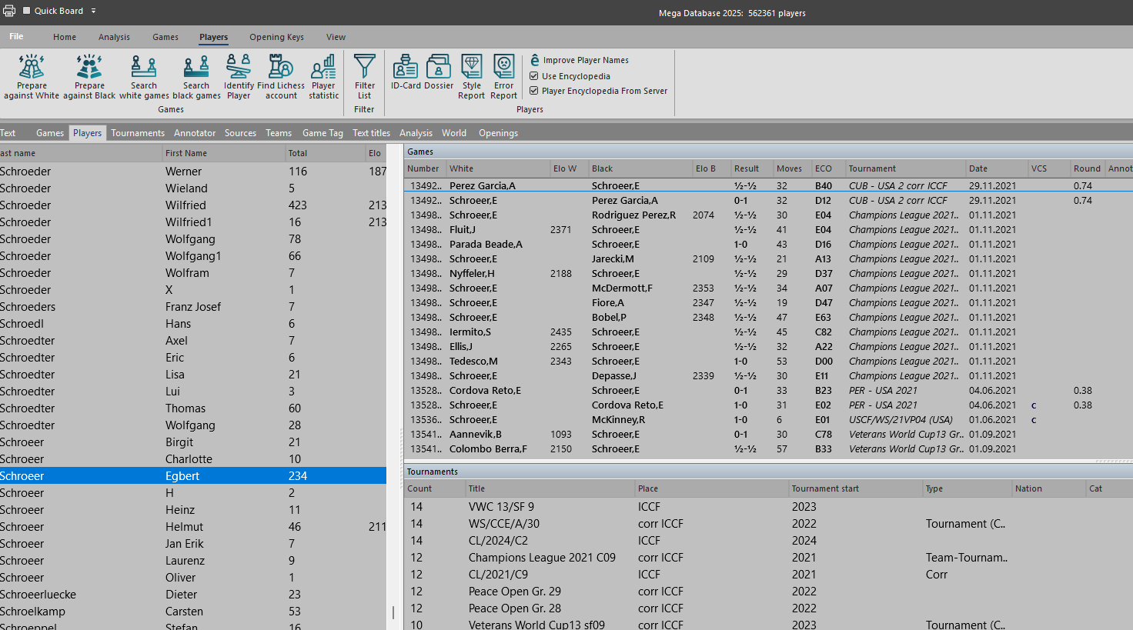This screenshot has height=630, width=1133.
Task: Switch to the Games ribbon tab
Action: pyautogui.click(x=165, y=37)
